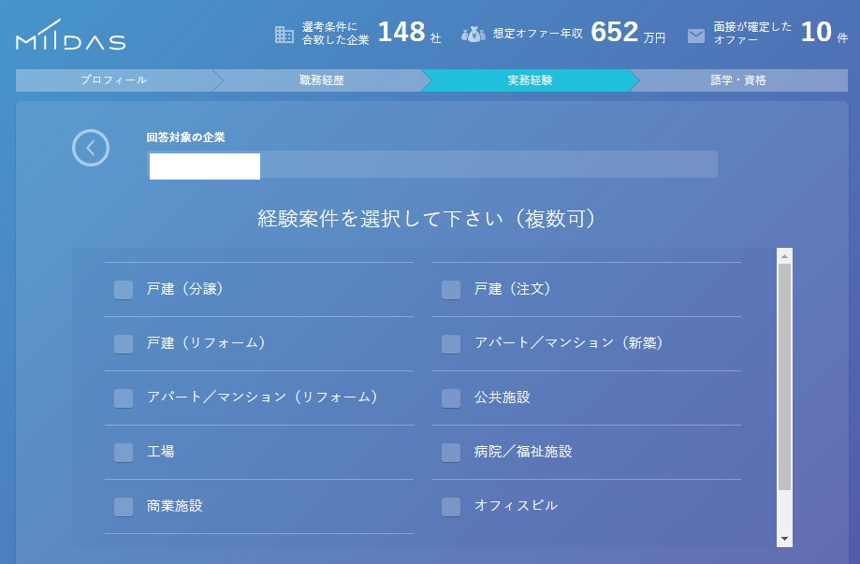Click the money bag icon for 想定オファー年収
The width and height of the screenshot is (860, 564).
pos(474,35)
